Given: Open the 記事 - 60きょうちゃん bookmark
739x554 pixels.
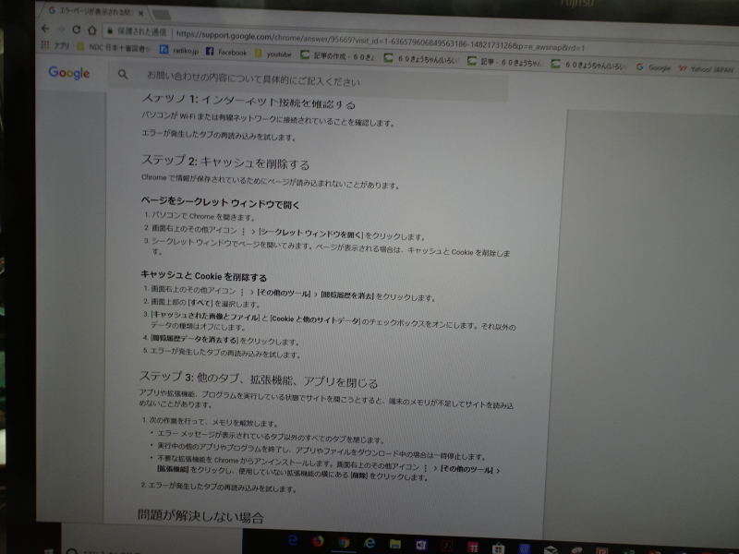Looking at the screenshot, I should pyautogui.click(x=505, y=62).
